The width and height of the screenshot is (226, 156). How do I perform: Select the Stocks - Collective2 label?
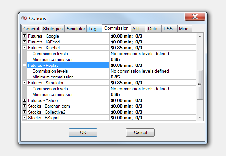click(x=47, y=112)
